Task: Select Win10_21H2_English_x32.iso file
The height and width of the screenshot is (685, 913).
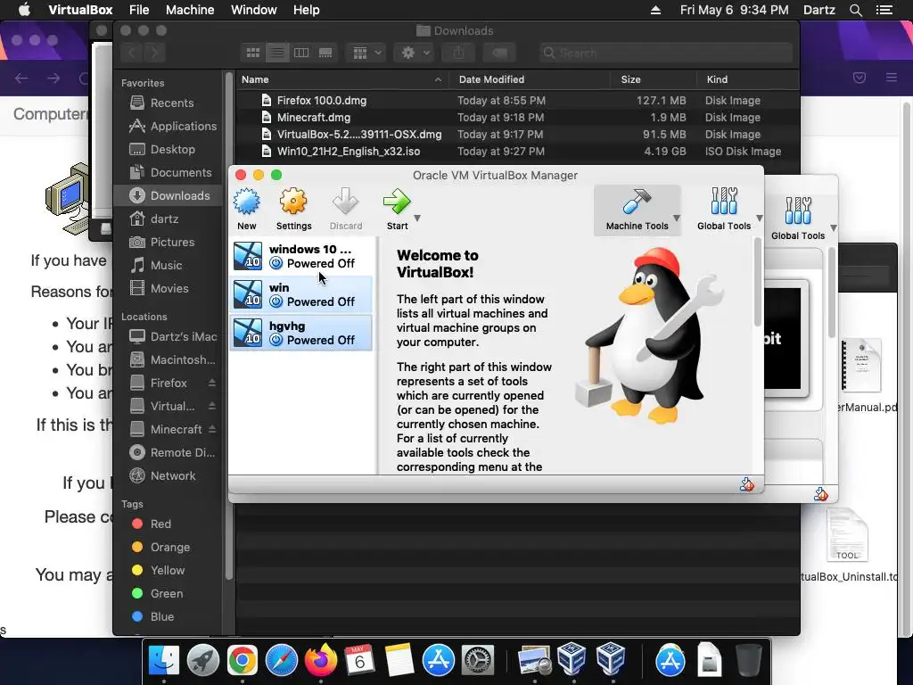Action: click(517, 152)
